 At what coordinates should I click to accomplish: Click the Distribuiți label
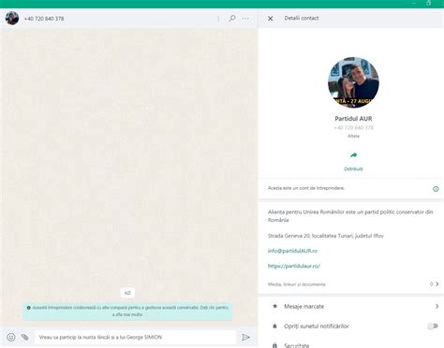(x=353, y=169)
